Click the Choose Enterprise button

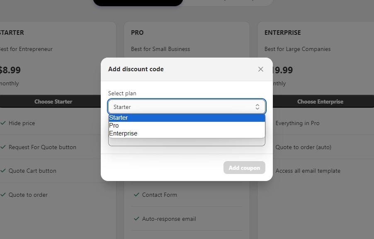tap(320, 101)
